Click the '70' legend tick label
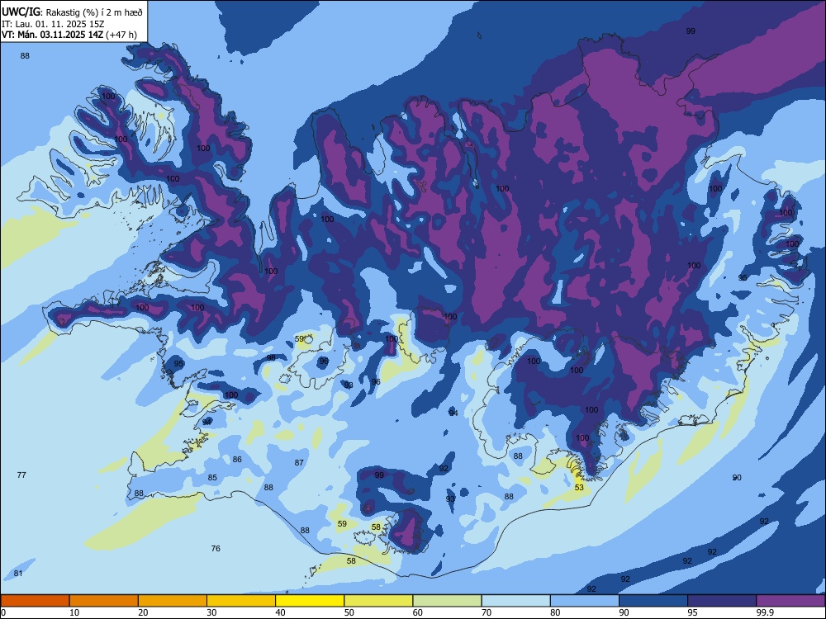The height and width of the screenshot is (619, 826). [487, 612]
